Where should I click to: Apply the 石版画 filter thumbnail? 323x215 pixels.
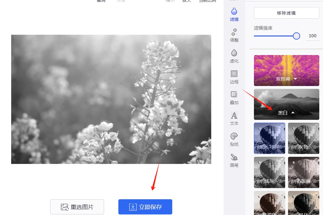pos(304,172)
